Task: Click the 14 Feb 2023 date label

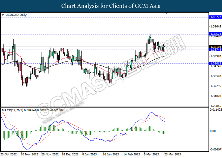Action: pyautogui.click(x=132, y=154)
